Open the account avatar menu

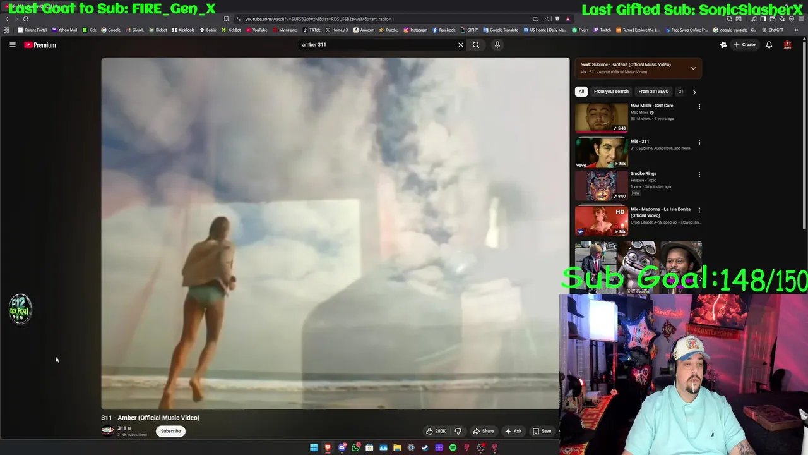tap(787, 45)
